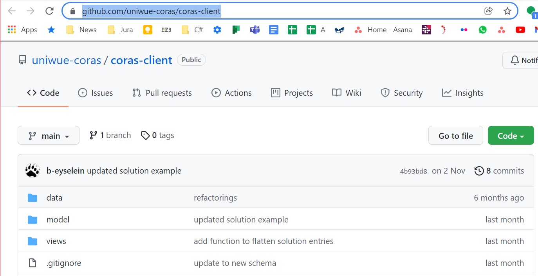This screenshot has width=538, height=276.
Task: Switch to the Issues tab
Action: (x=96, y=93)
